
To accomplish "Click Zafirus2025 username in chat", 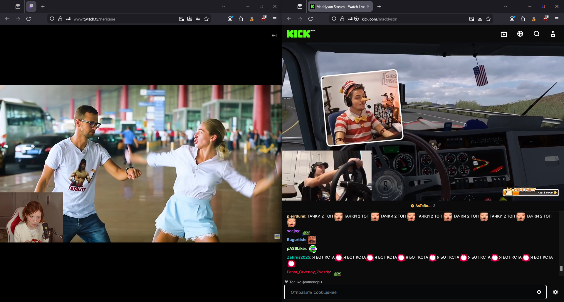I will [298, 257].
